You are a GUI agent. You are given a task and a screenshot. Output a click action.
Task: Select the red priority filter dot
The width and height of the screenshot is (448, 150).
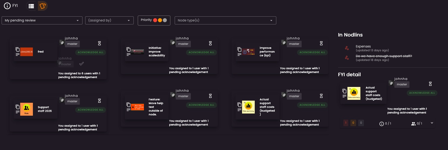[155, 20]
